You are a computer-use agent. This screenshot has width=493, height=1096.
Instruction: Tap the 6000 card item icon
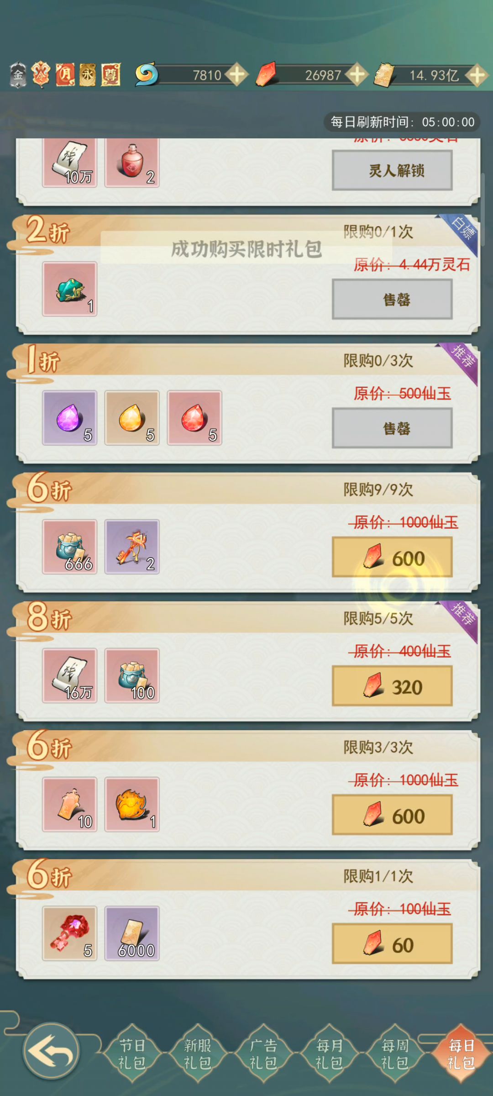(x=132, y=933)
